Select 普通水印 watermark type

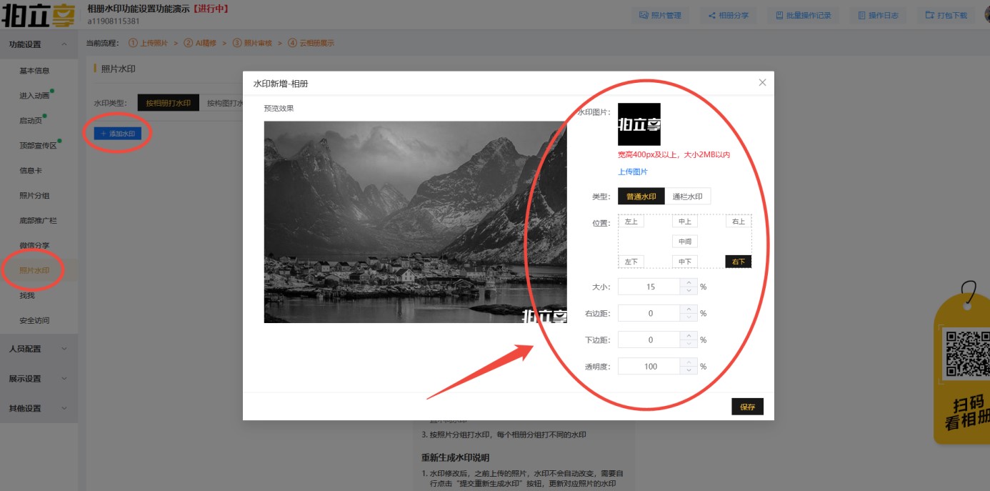641,197
